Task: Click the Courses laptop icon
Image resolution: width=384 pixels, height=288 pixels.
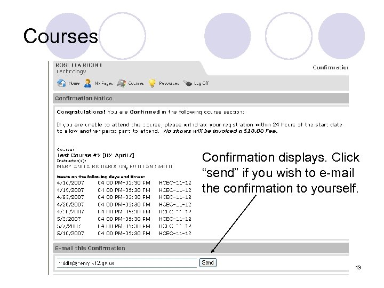Action: click(x=121, y=83)
